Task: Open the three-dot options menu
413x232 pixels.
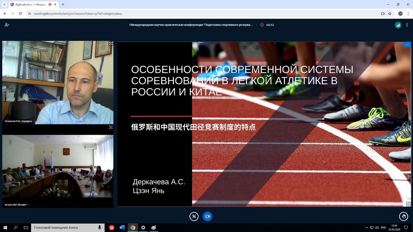Action: click(408, 25)
